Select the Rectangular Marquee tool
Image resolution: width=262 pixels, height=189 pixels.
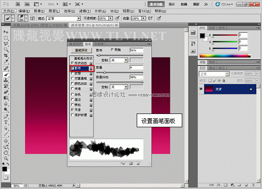[6, 38]
